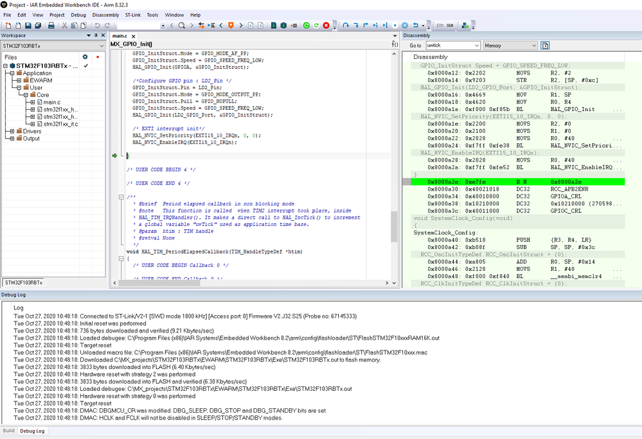This screenshot has width=642, height=439.
Task: Close the main.c editor tab
Action: [x=133, y=37]
